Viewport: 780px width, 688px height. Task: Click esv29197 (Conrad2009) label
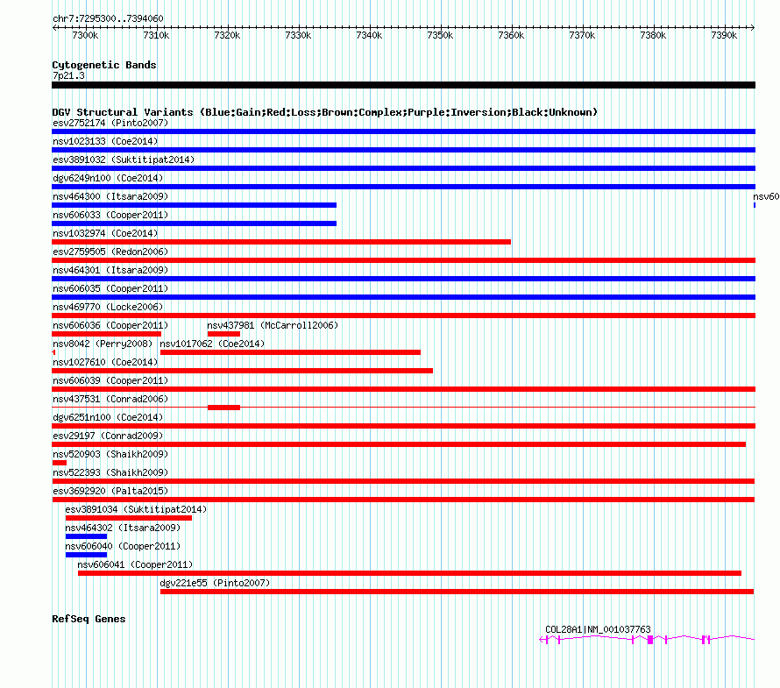pyautogui.click(x=108, y=436)
